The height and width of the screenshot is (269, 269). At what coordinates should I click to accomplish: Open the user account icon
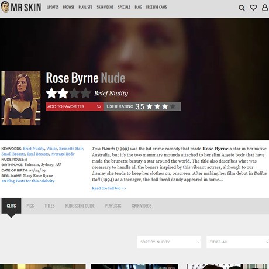pos(265,8)
